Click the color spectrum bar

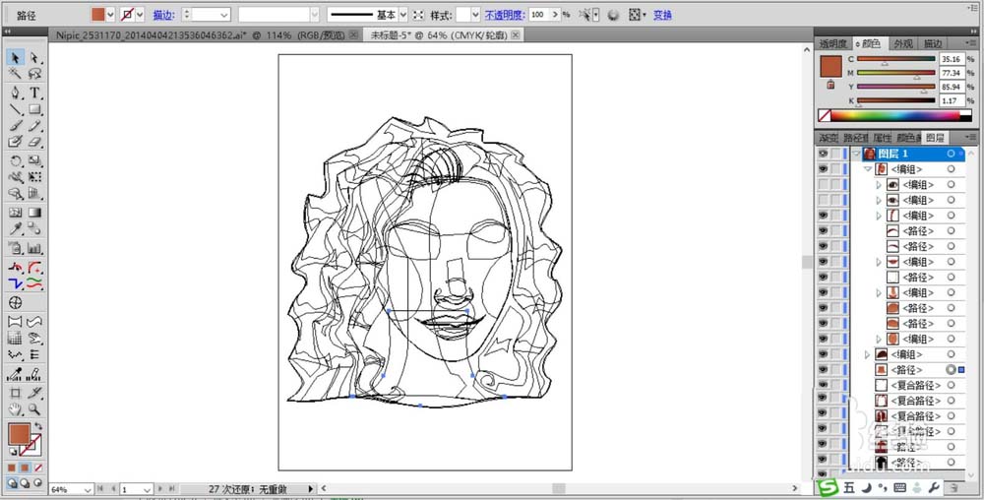pyautogui.click(x=900, y=115)
